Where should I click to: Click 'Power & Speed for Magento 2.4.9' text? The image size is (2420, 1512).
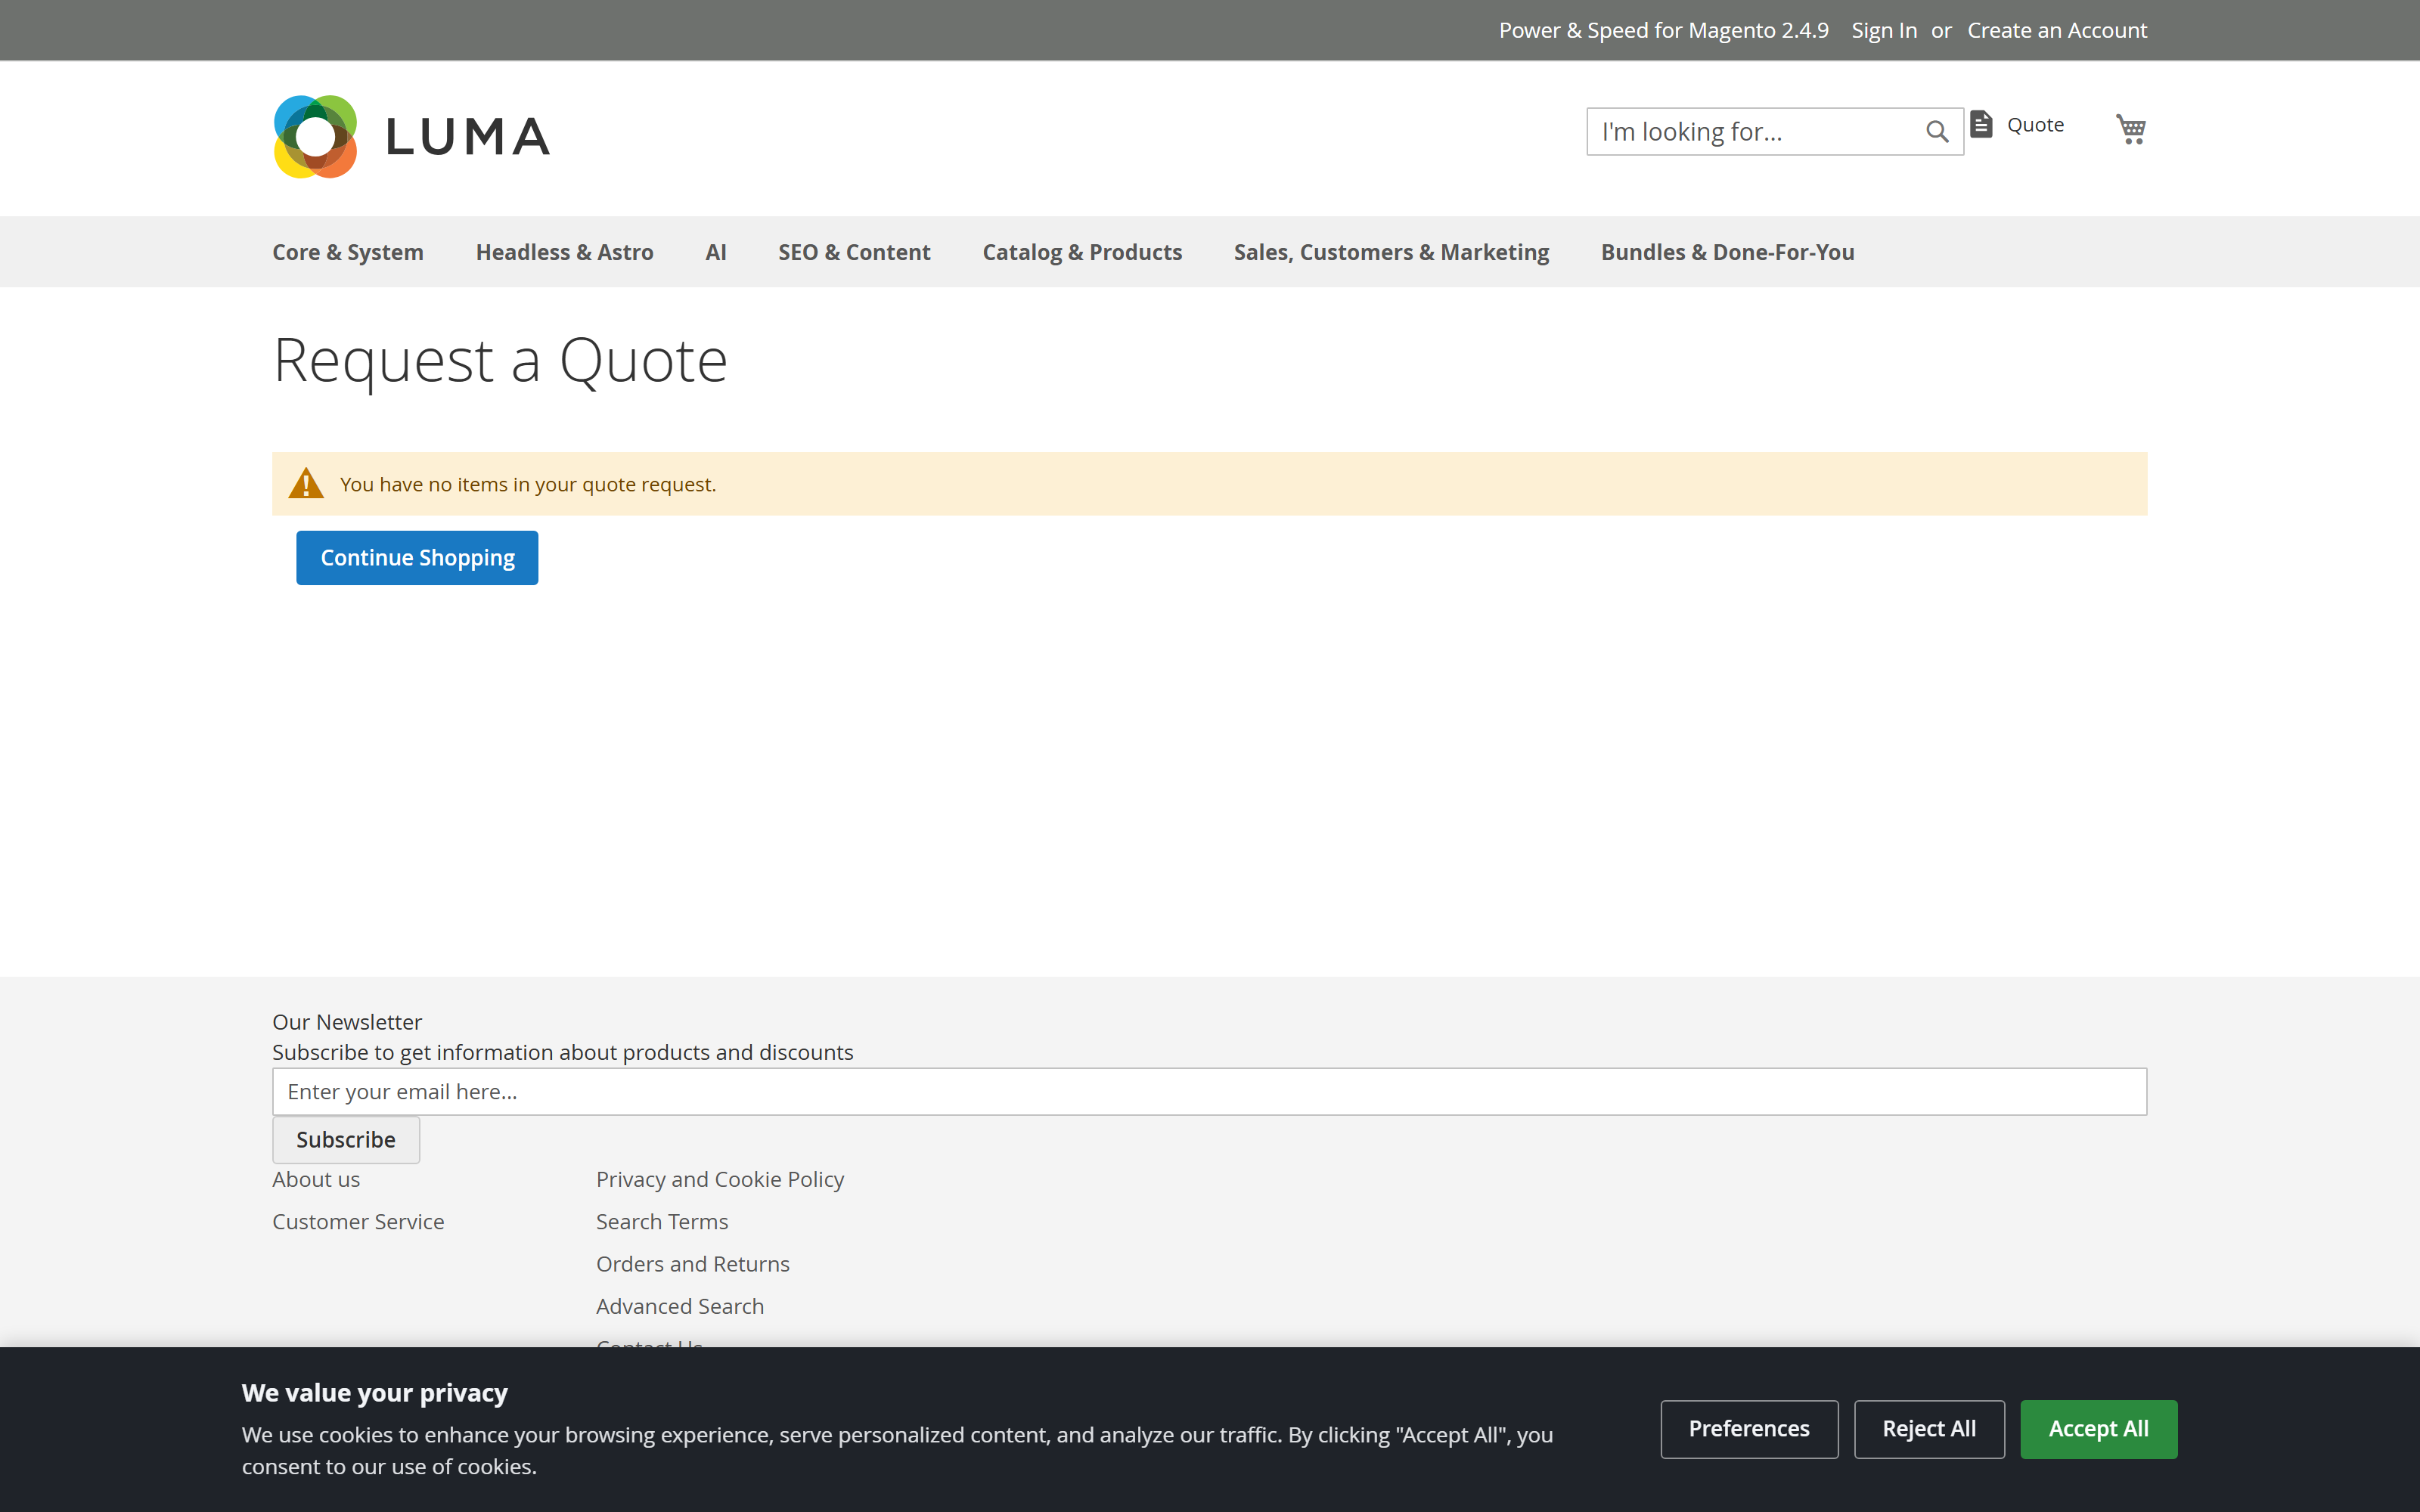1663,30
